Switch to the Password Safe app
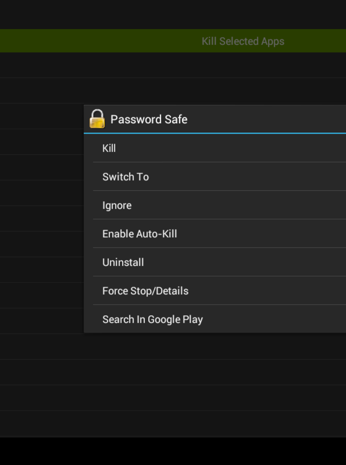This screenshot has width=346, height=465. tap(125, 177)
